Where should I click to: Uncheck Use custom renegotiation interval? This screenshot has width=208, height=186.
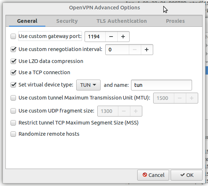pos(13,49)
